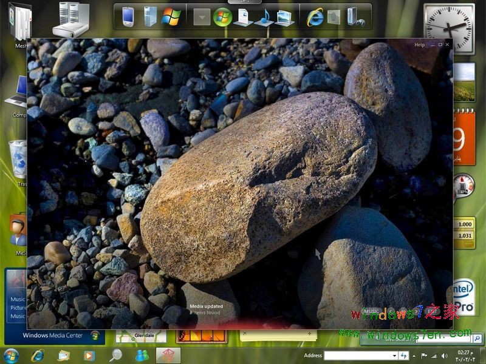The width and height of the screenshot is (486, 364).
Task: Click the magnifier search taskbar icon
Action: [115, 356]
